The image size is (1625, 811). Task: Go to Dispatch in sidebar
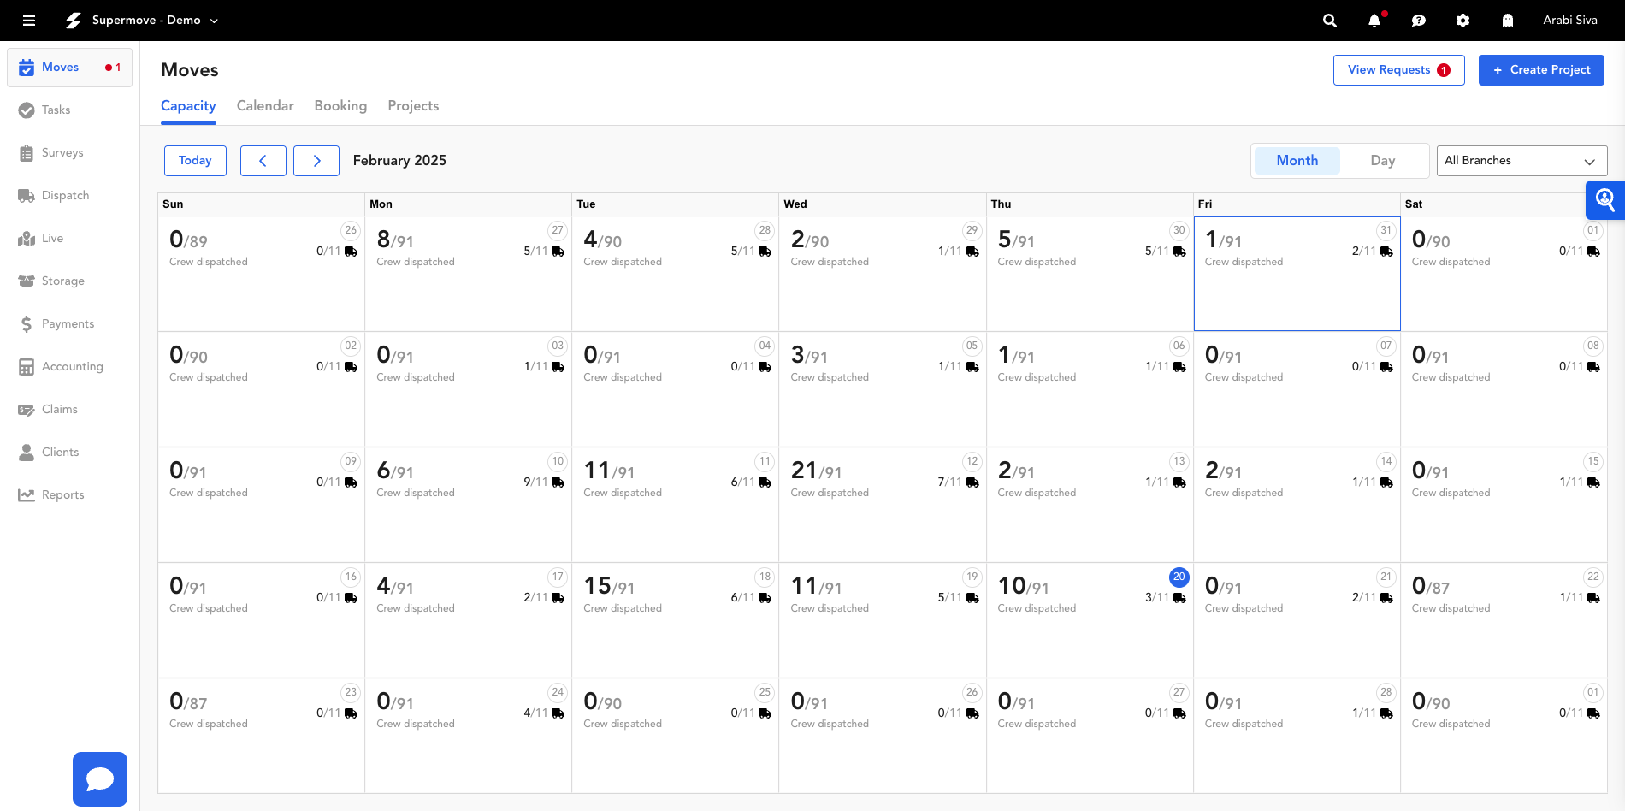pos(65,195)
